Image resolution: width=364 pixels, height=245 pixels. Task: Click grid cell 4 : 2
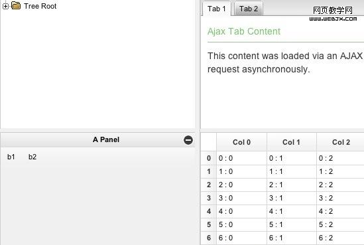pyautogui.click(x=341, y=211)
